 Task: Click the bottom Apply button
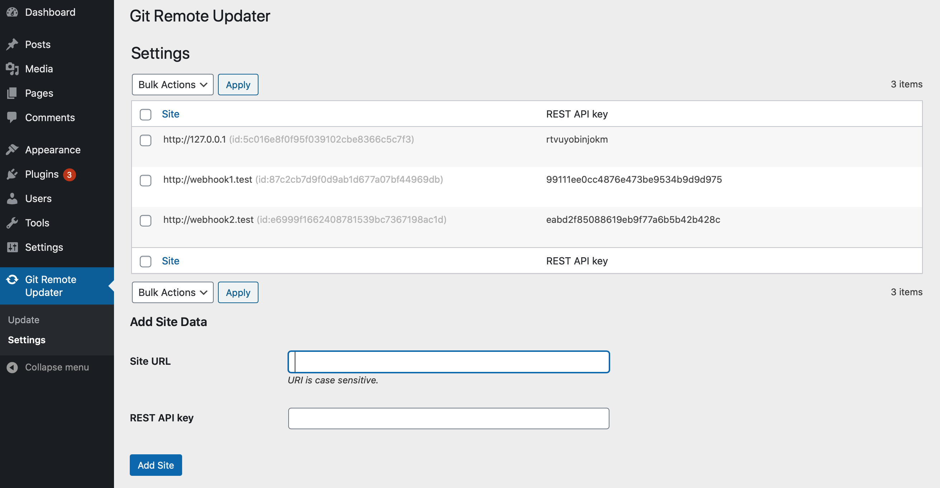click(238, 292)
